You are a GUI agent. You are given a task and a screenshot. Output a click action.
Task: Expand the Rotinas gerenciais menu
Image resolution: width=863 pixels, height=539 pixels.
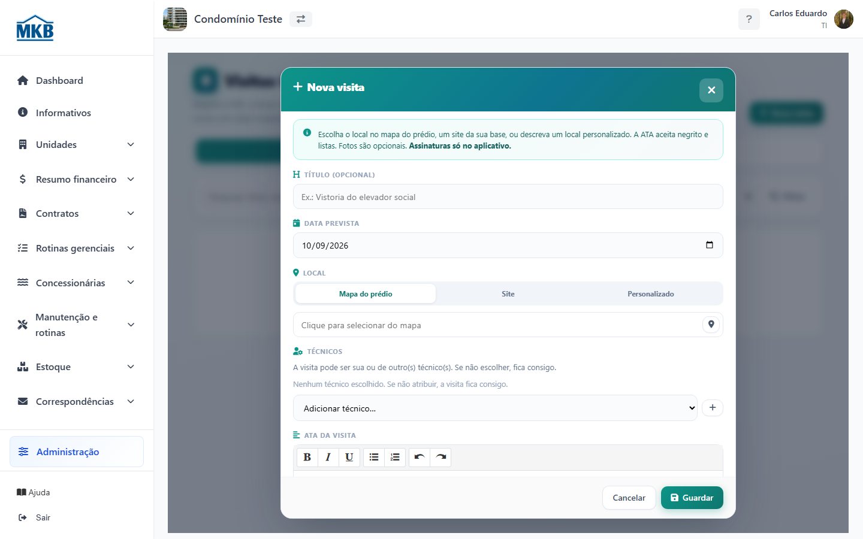tap(77, 248)
